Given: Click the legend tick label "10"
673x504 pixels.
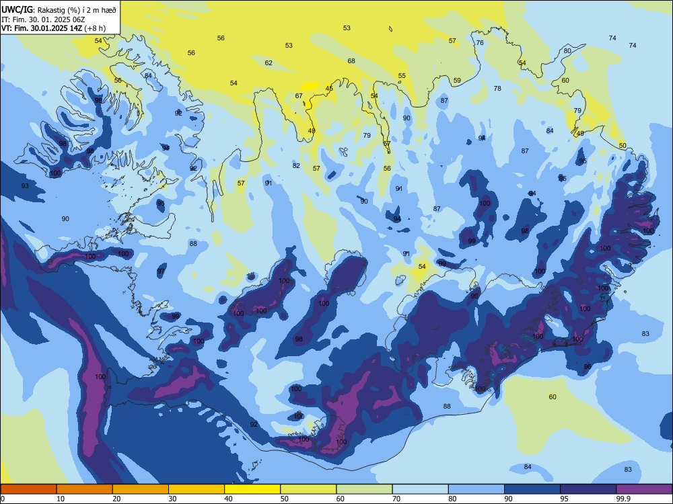Looking at the screenshot, I should [x=61, y=499].
